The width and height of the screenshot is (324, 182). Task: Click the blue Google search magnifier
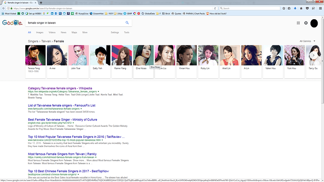click(127, 23)
